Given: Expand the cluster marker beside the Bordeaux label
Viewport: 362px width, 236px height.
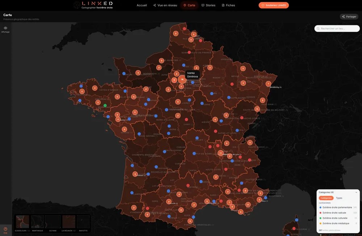Looking at the screenshot, I should pyautogui.click(x=135, y=174).
